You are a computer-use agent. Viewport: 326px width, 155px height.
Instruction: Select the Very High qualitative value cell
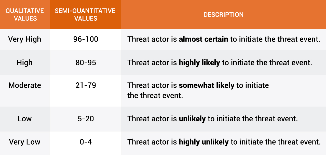(25, 39)
